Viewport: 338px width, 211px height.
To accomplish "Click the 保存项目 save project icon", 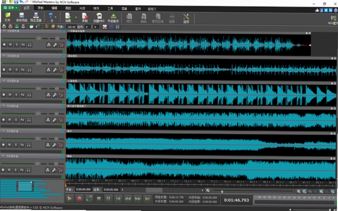I will coord(22,17).
